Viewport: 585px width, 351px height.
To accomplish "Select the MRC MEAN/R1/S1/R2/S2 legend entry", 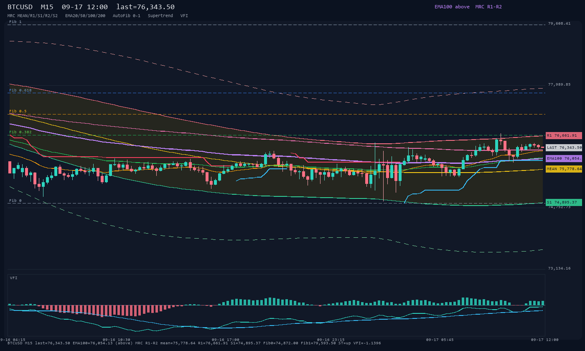I will click(33, 15).
